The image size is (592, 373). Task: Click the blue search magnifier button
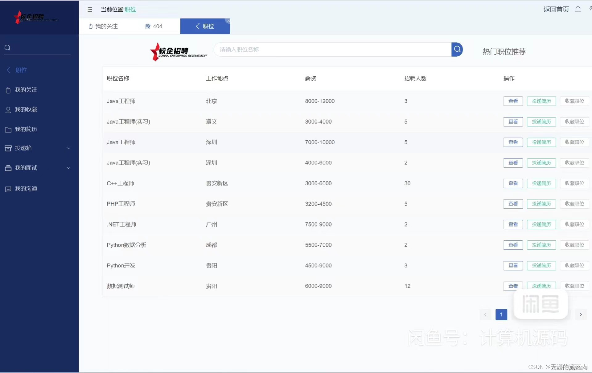pyautogui.click(x=457, y=49)
